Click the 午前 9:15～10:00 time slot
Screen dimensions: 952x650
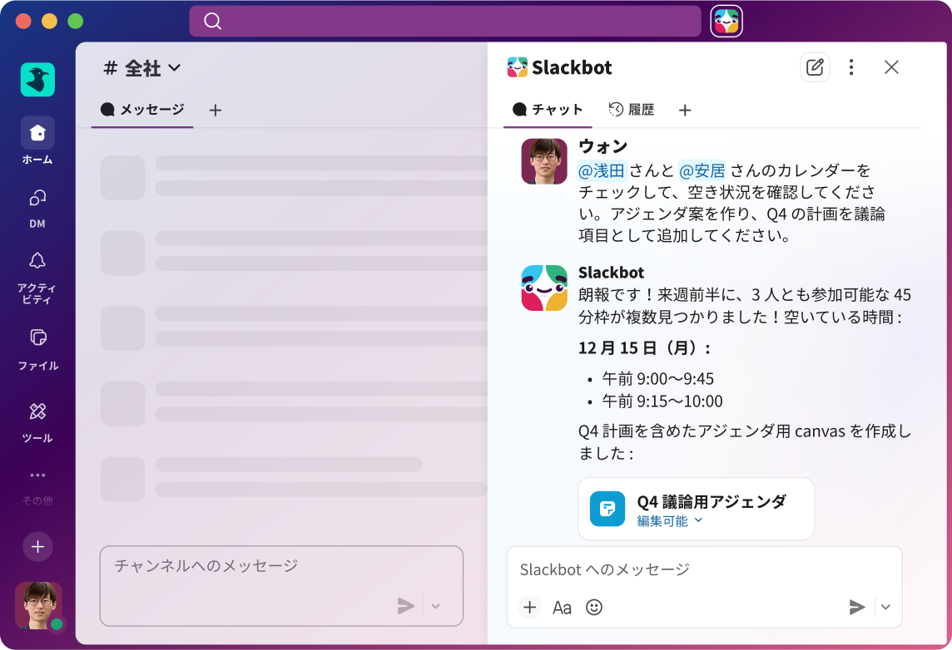662,401
